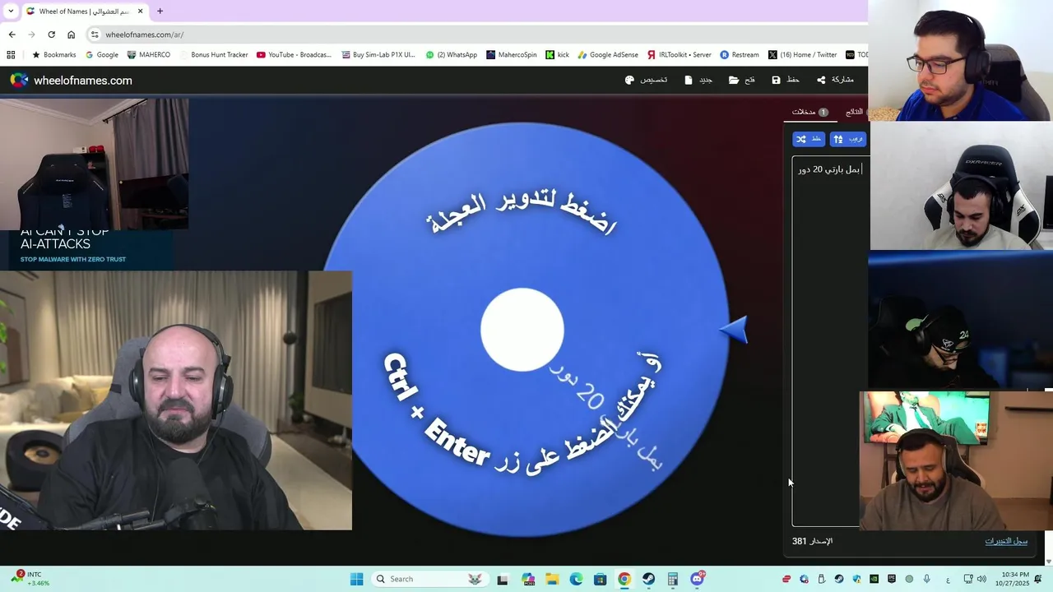1053x592 pixels.
Task: Open the Windows Start menu
Action: (356, 579)
